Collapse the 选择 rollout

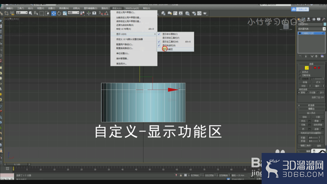coord(311,64)
